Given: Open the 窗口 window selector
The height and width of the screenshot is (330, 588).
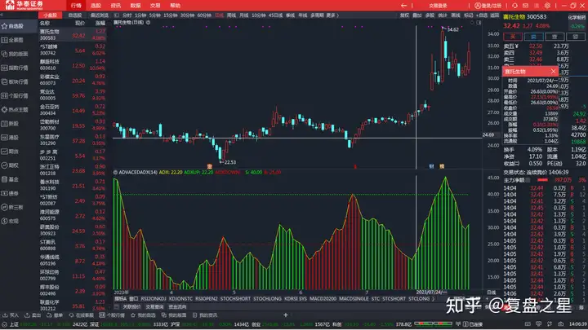Looking at the screenshot, I should click(x=134, y=299).
